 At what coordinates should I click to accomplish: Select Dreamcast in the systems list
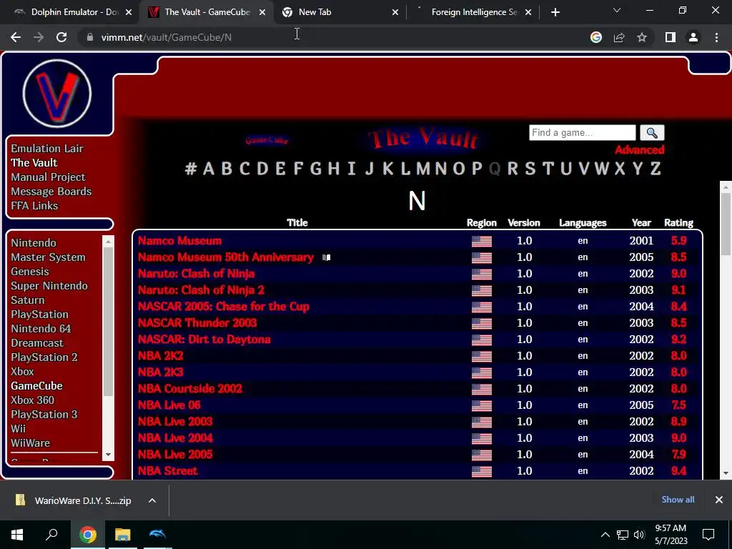37,343
